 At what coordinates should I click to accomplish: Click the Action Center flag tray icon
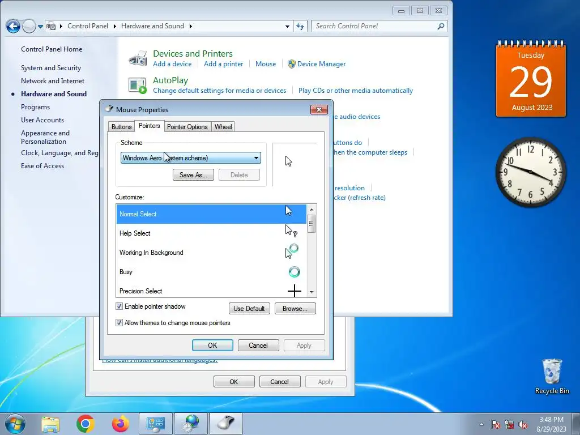coord(496,425)
